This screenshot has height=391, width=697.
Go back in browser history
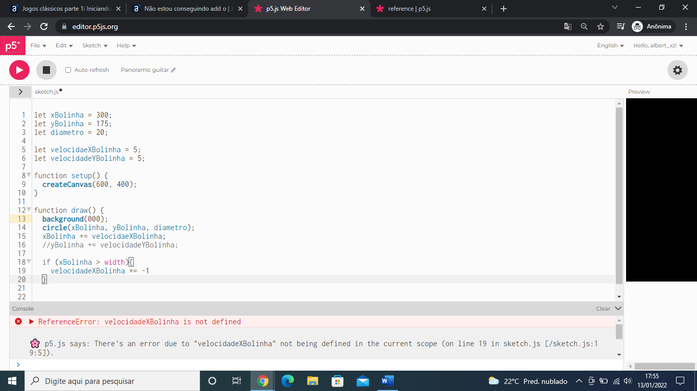click(11, 26)
